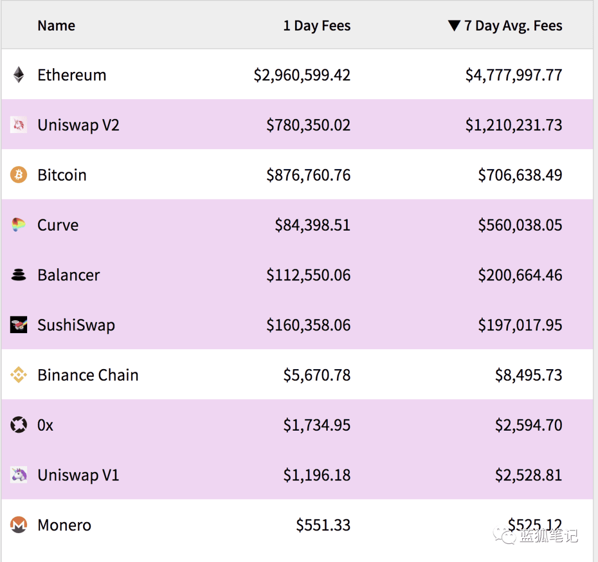Click the Ethereum diamond logo icon
Viewport: 598px width, 562px height.
[x=18, y=75]
